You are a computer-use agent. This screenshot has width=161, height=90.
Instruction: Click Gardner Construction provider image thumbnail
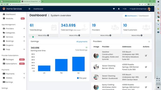click(96, 55)
